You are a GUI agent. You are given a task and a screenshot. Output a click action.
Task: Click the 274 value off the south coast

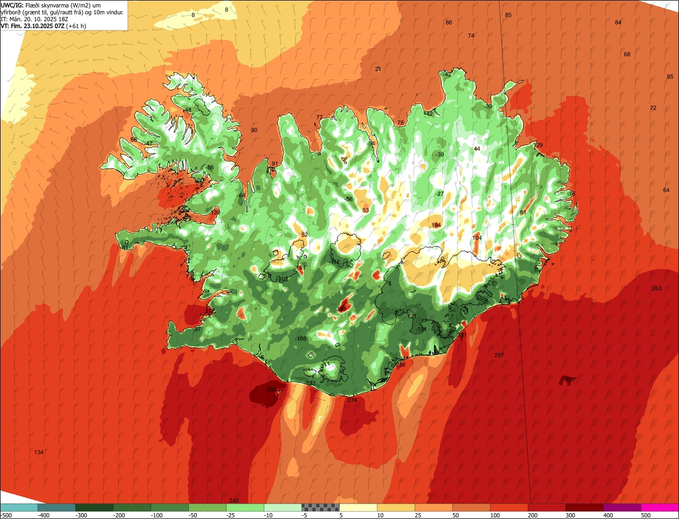[352, 400]
